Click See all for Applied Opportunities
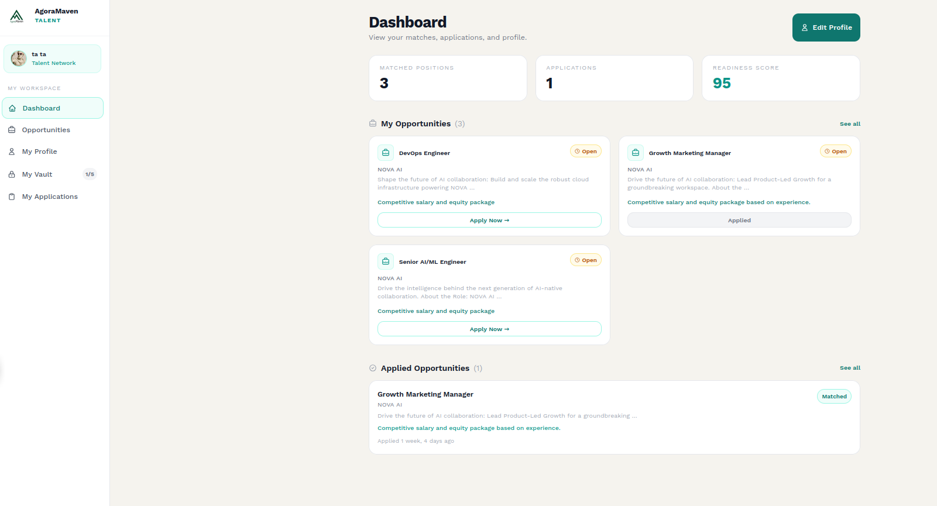The height and width of the screenshot is (506, 937). click(850, 368)
